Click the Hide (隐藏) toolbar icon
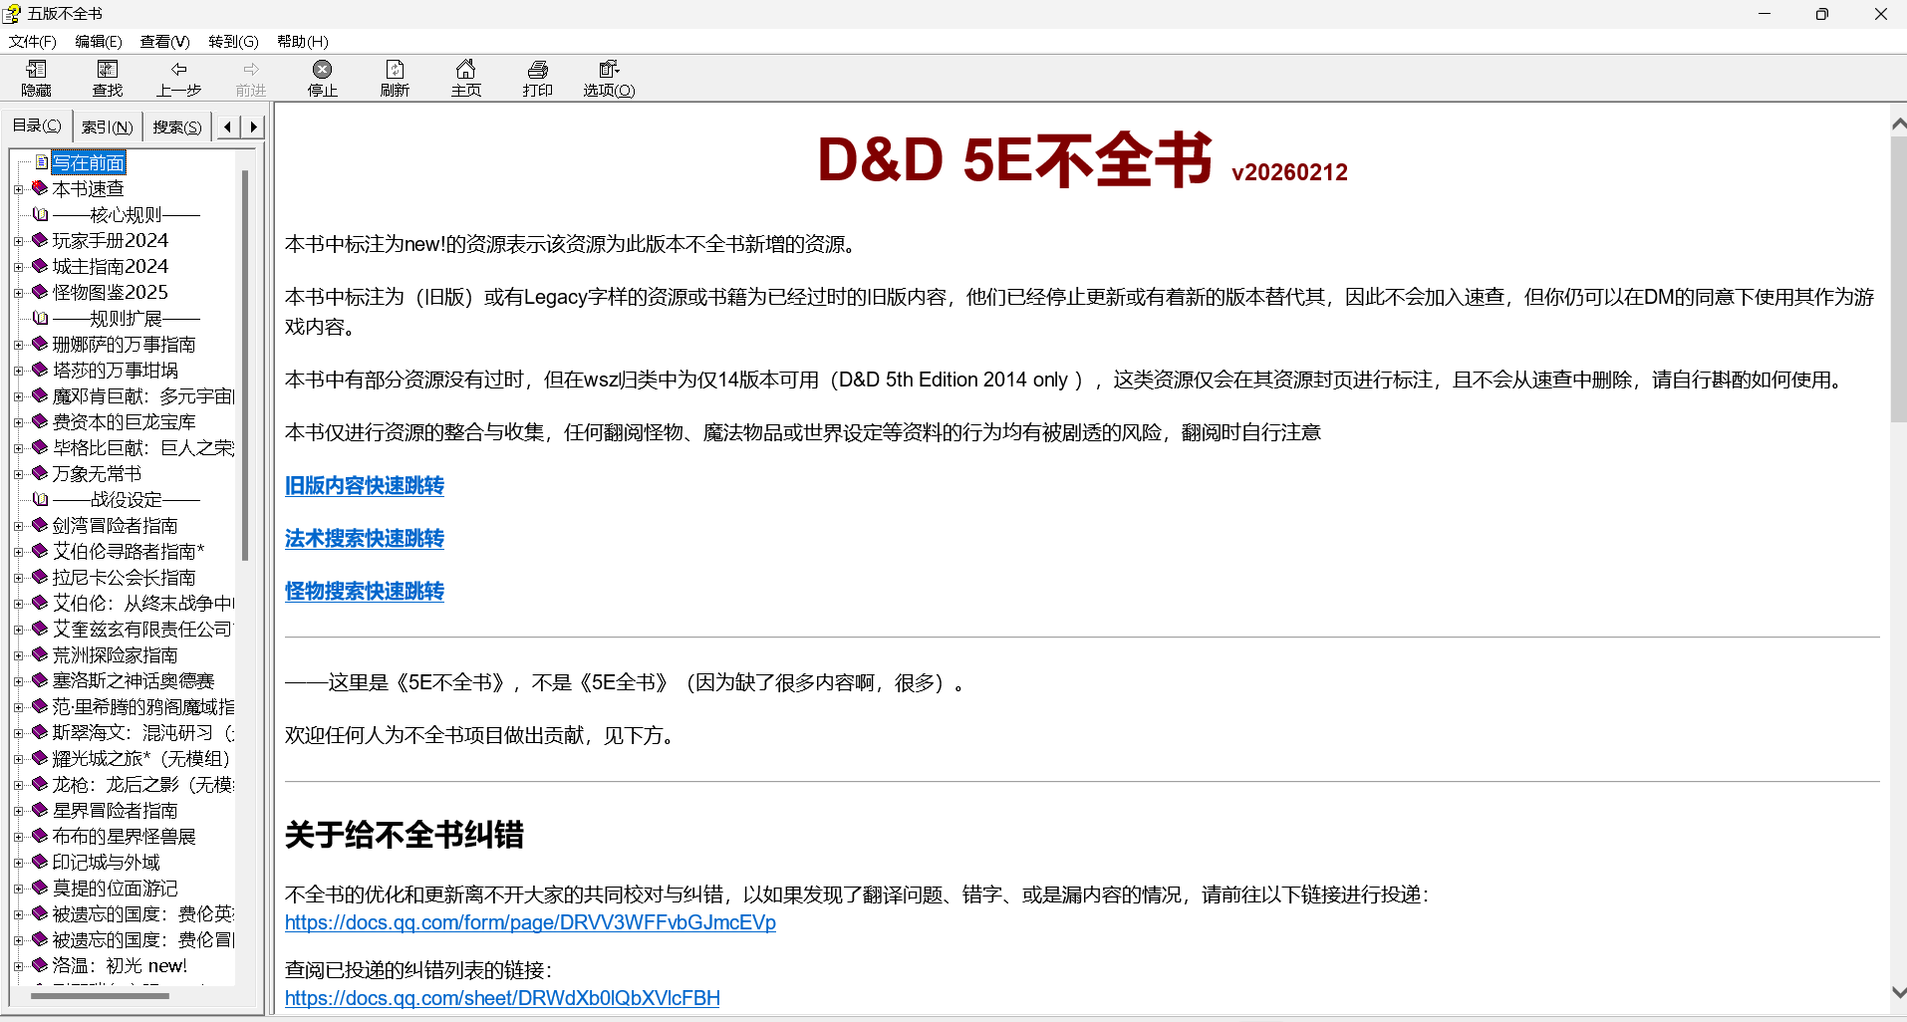Viewport: 1907px width, 1022px height. click(37, 69)
